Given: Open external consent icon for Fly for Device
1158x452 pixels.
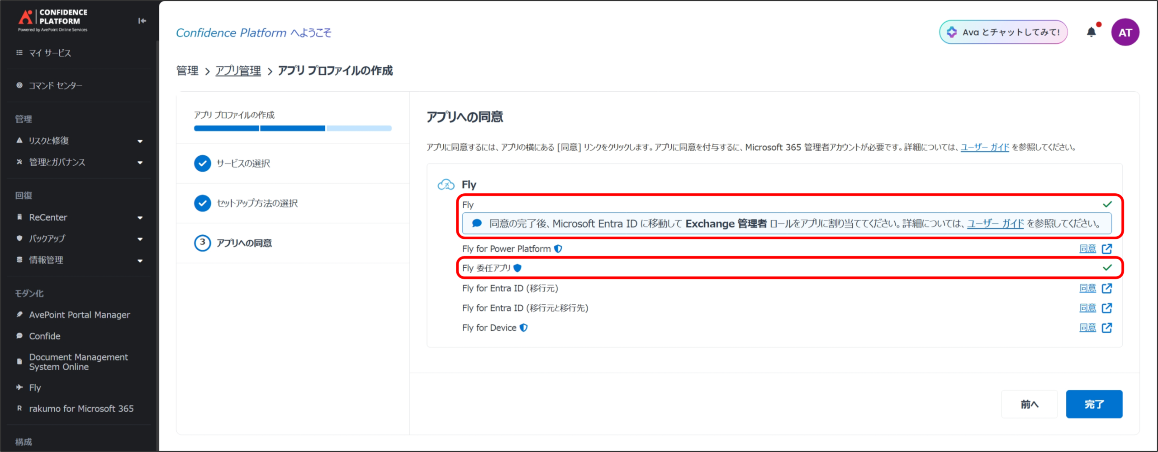Looking at the screenshot, I should (1107, 328).
